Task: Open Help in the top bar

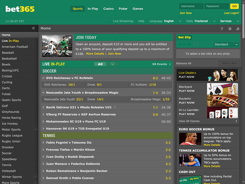Action: point(141,21)
